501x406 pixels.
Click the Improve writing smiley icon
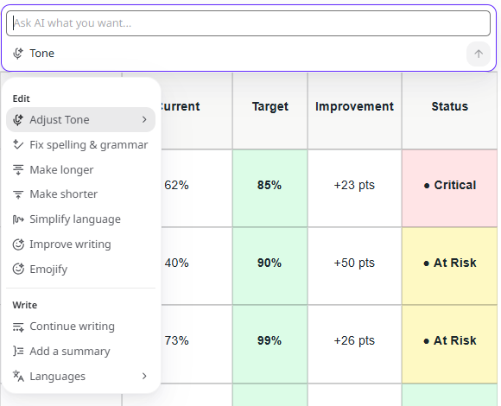tap(18, 244)
